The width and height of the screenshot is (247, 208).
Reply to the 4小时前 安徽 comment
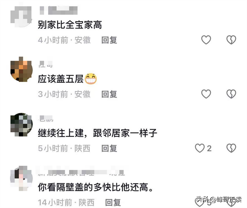click(x=109, y=40)
